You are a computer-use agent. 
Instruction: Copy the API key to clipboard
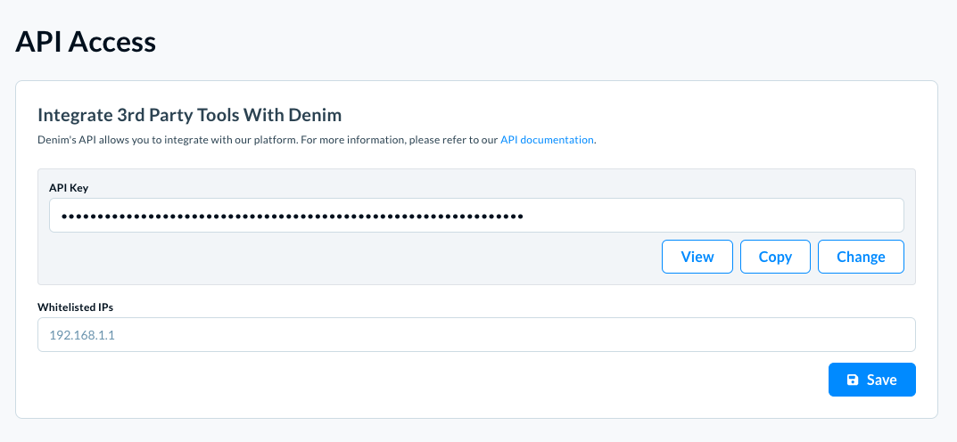775,257
